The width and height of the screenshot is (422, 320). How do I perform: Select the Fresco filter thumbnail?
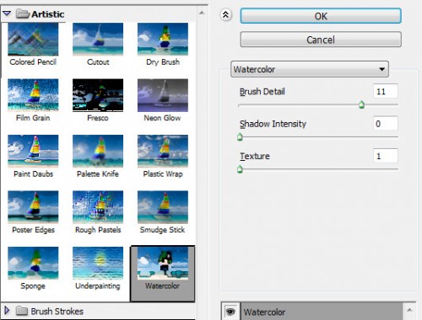[x=98, y=95]
